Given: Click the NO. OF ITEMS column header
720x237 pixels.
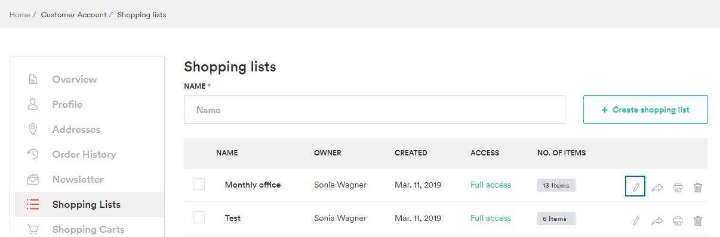Looking at the screenshot, I should point(561,153).
